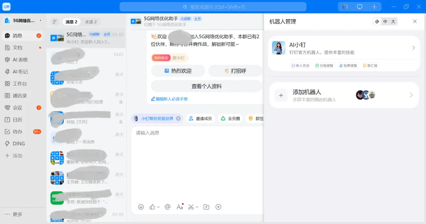Click the 群签 chip
Screen dimensions: 426x224
pos(256,118)
